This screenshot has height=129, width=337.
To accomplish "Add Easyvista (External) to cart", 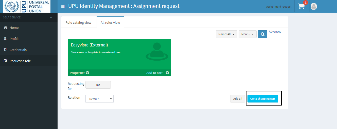I will point(157,73).
